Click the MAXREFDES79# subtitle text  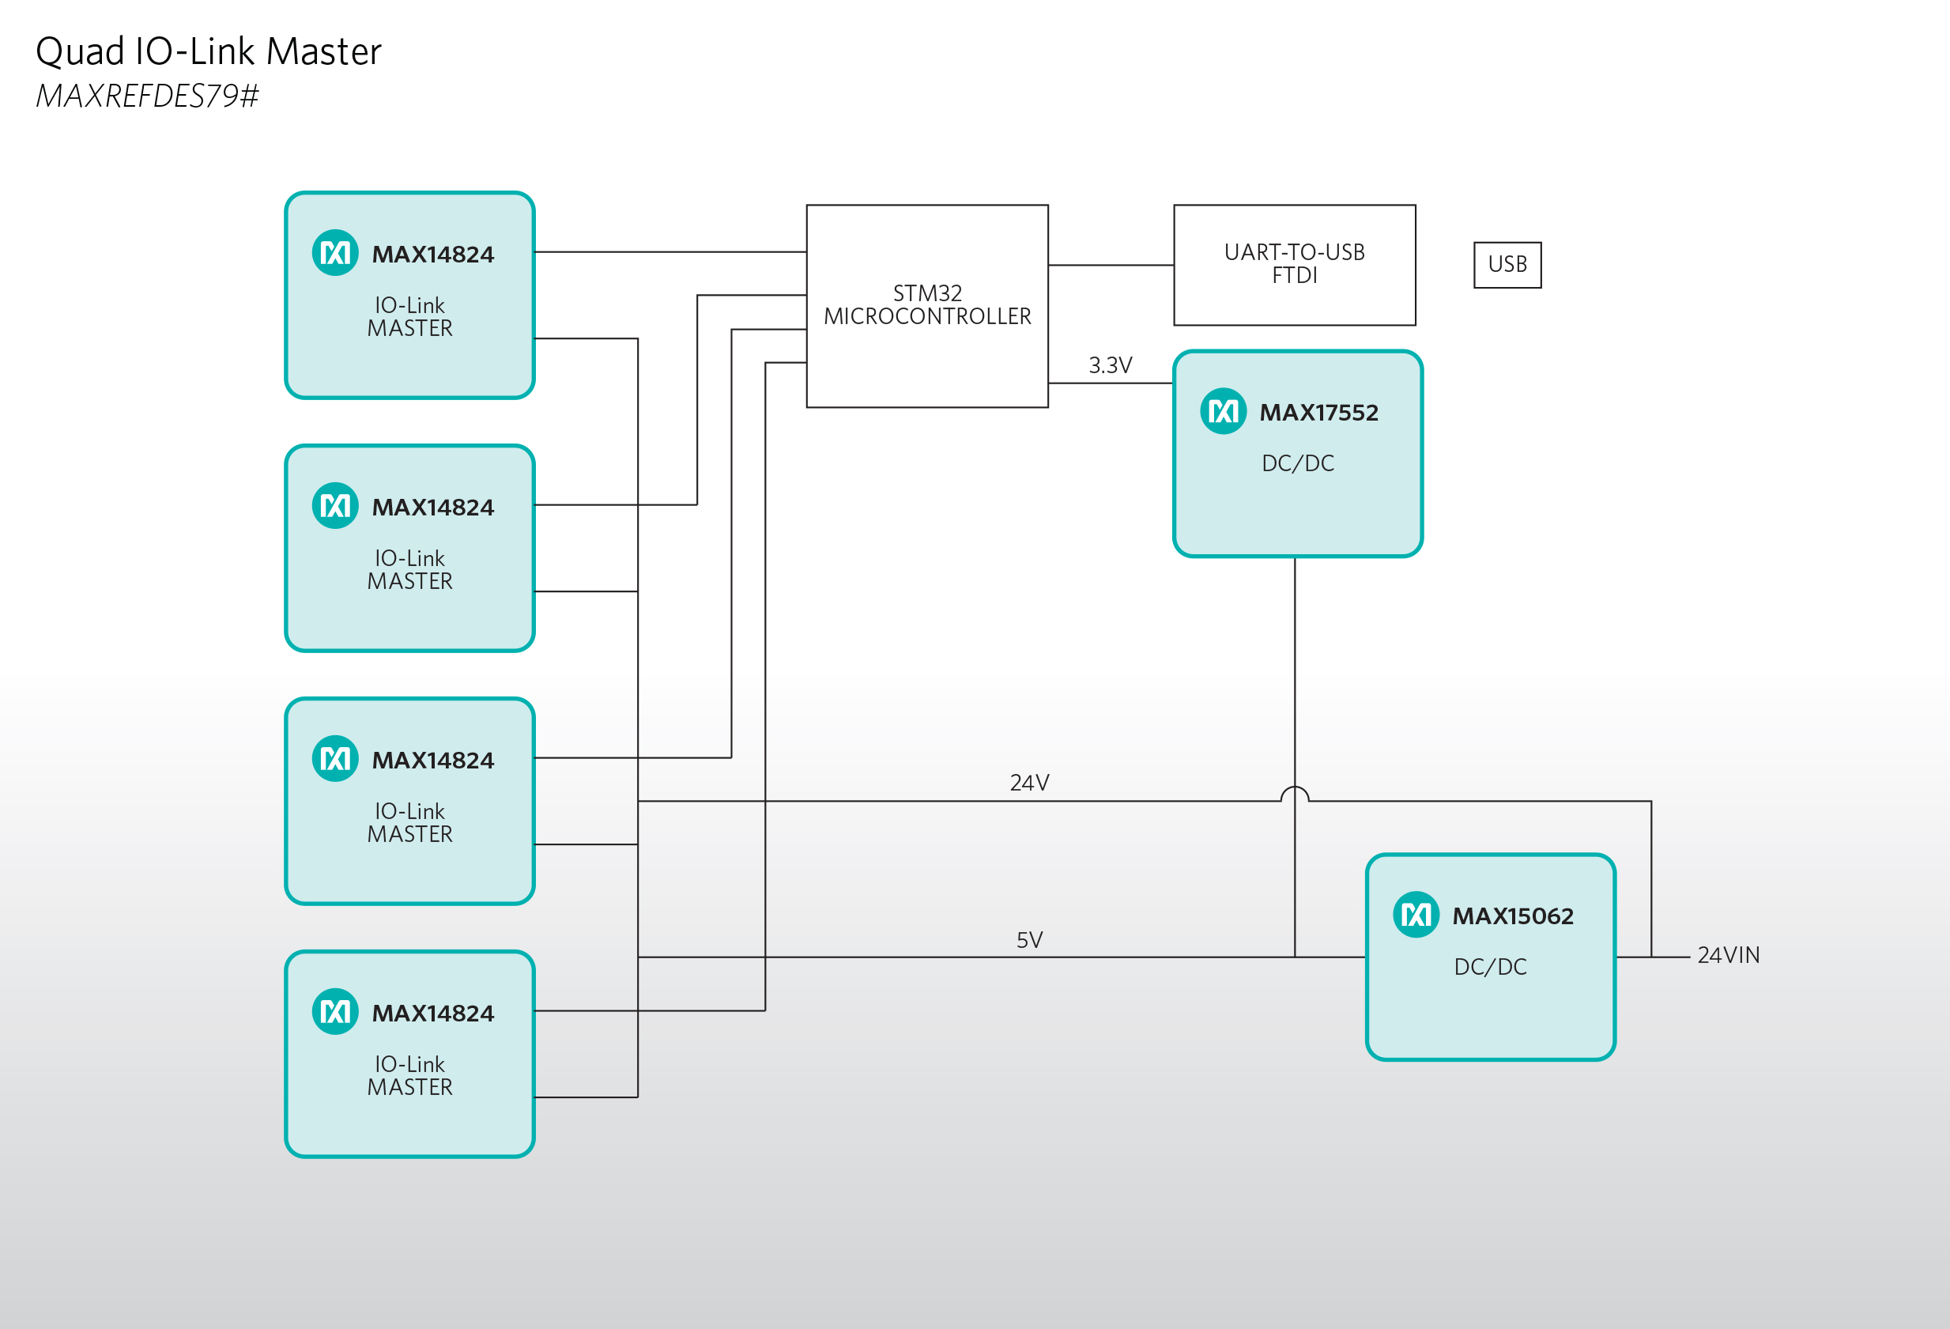tap(147, 96)
